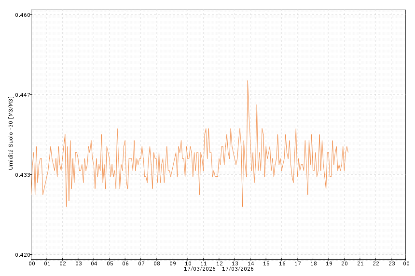Click the hour 09 x-axis tick label
Image resolution: width=415 pixels, height=276 pixels.
[172, 263]
